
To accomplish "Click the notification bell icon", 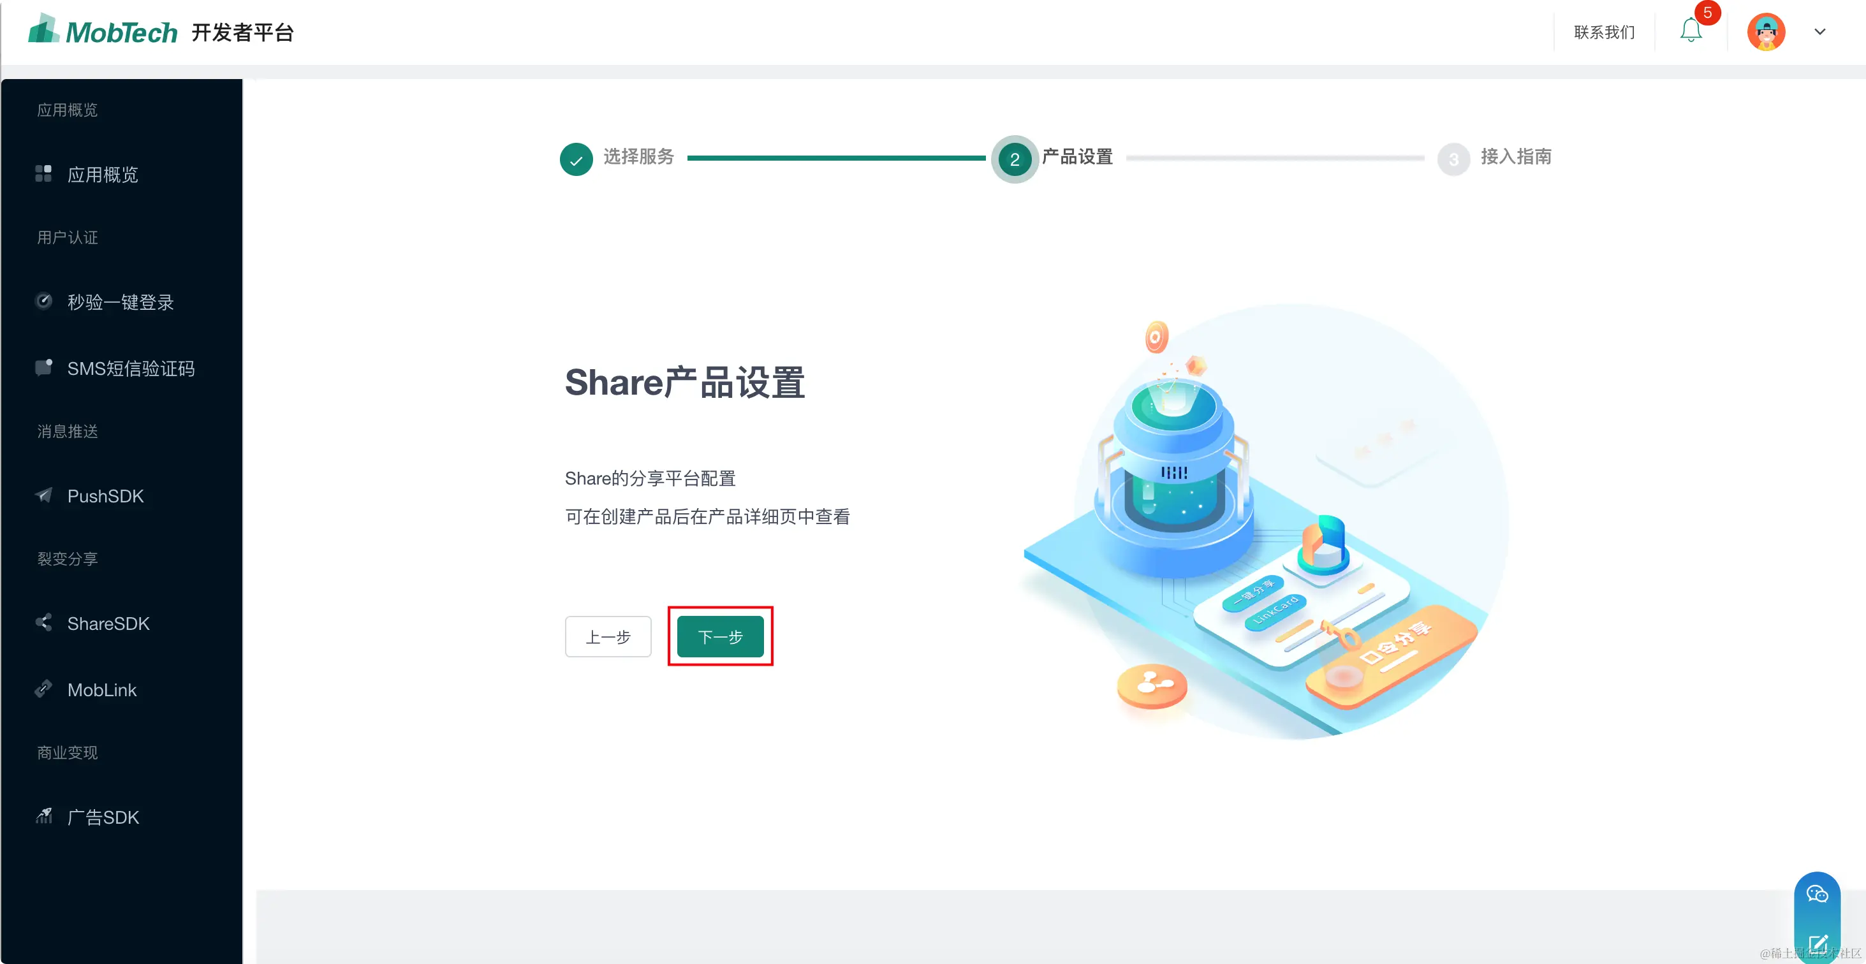I will point(1690,31).
